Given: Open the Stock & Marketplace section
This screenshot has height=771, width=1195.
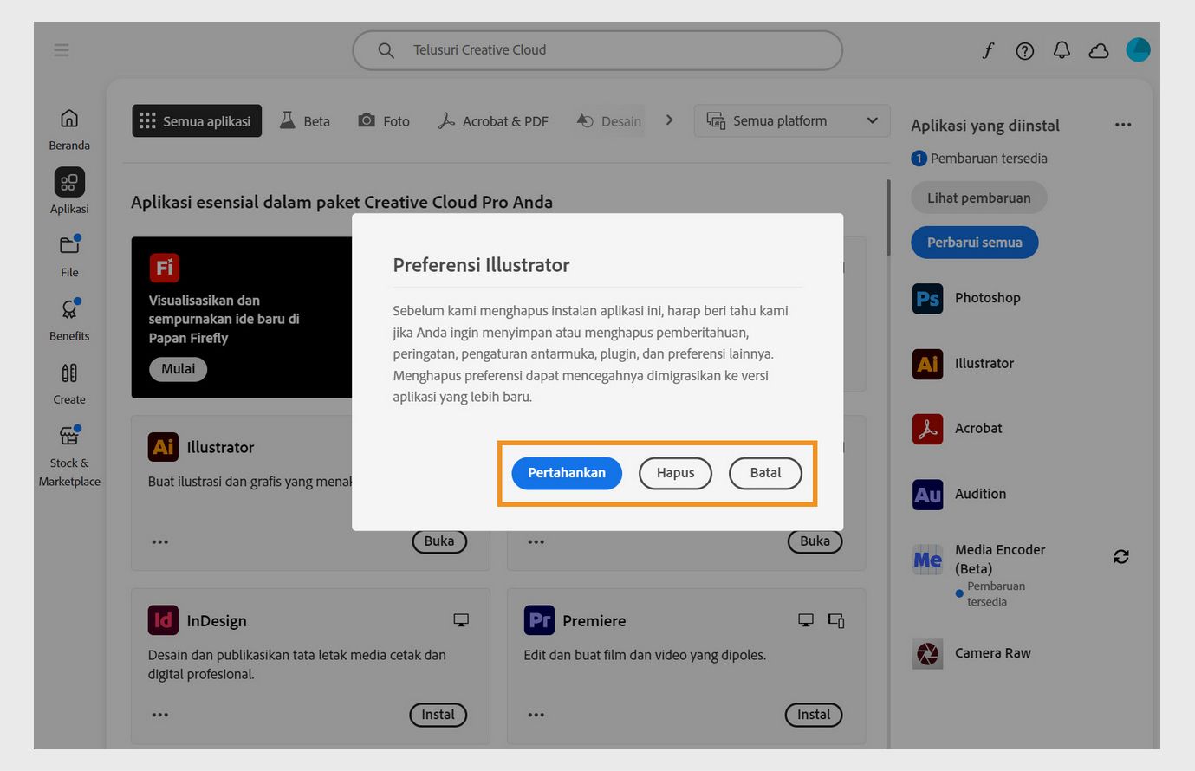Looking at the screenshot, I should 68,450.
